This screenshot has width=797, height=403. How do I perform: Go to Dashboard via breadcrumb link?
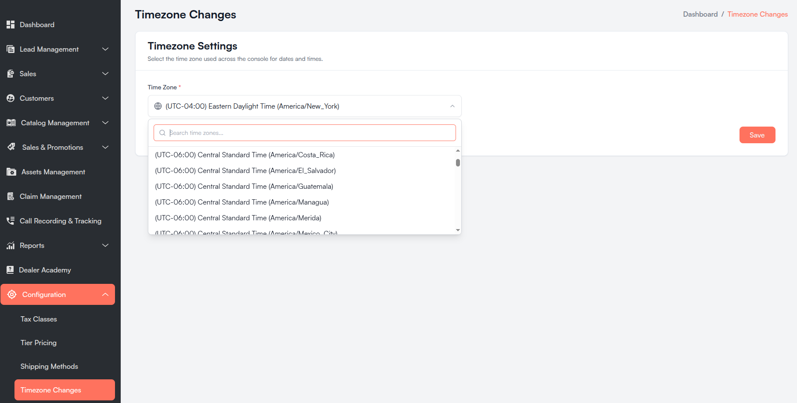coord(700,14)
